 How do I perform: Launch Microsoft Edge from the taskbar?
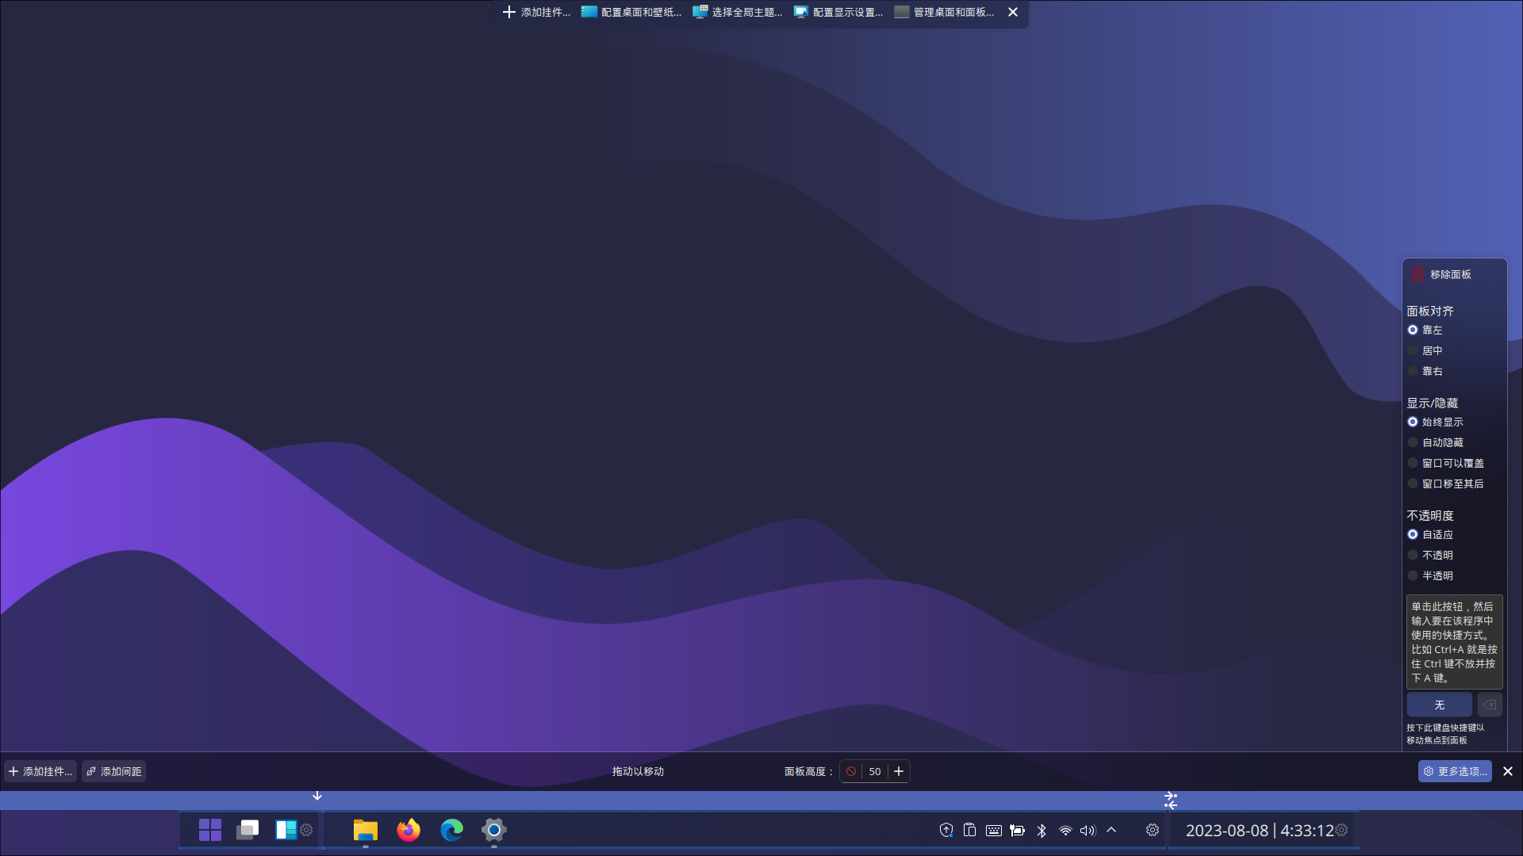451,830
